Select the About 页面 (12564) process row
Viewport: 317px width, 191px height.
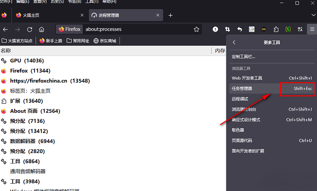(x=113, y=111)
